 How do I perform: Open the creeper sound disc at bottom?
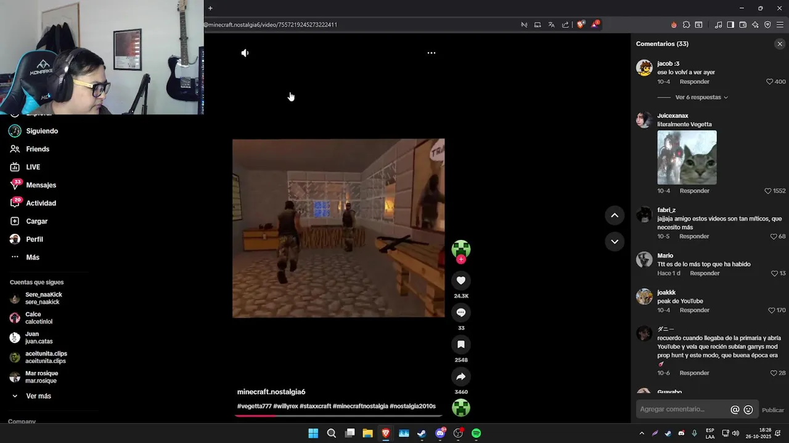pos(461,408)
